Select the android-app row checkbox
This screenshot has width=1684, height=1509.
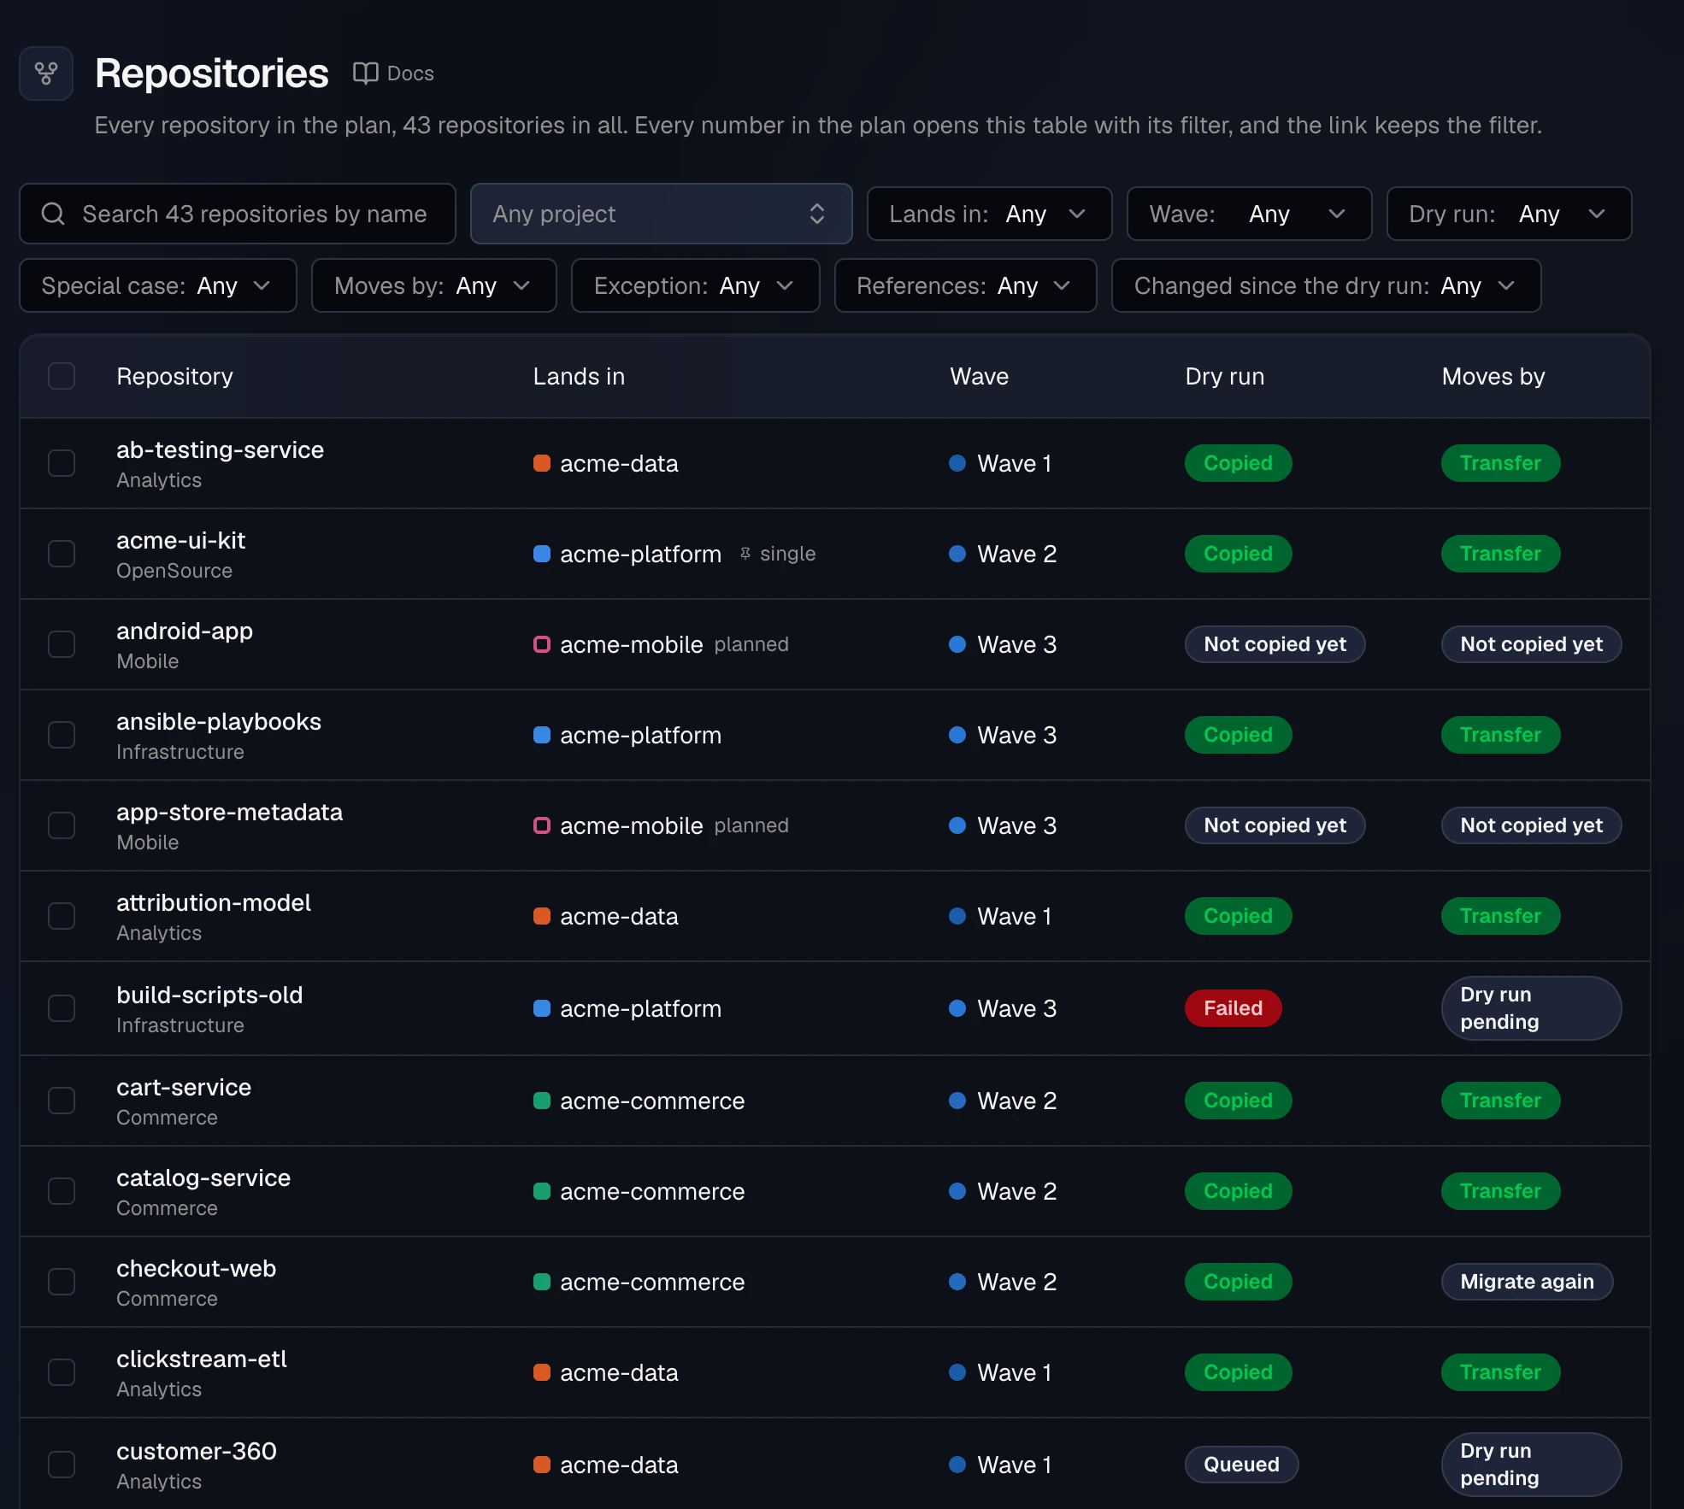[x=62, y=644]
